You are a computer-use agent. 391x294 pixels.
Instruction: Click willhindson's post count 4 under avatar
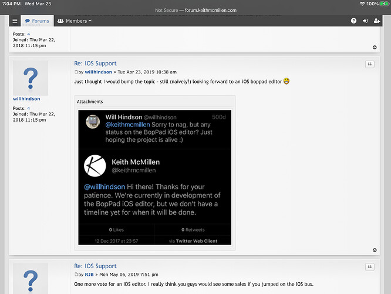(28, 108)
